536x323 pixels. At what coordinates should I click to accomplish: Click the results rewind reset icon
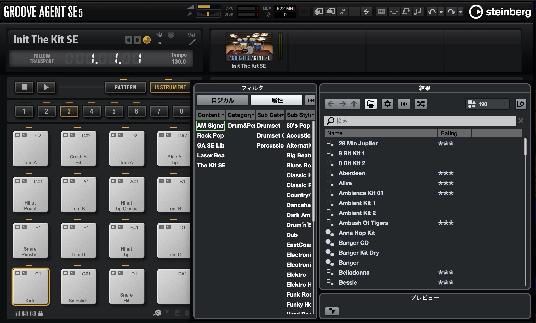coord(404,104)
